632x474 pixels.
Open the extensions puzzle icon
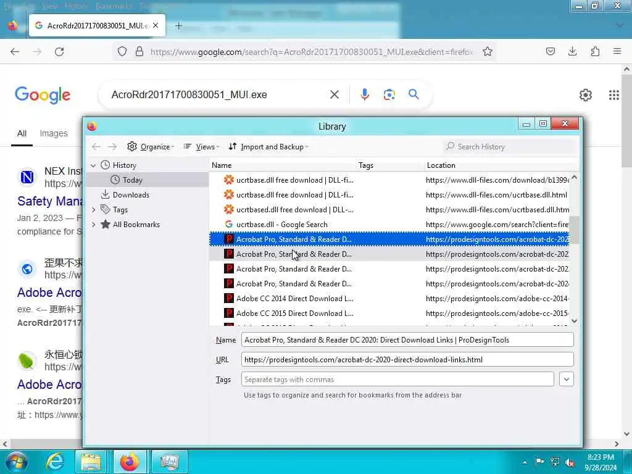pos(595,52)
